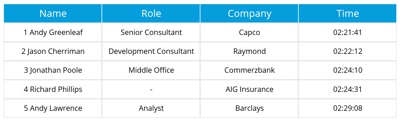Click the Commerzbank company cell
This screenshot has width=401, height=122.
(x=250, y=70)
